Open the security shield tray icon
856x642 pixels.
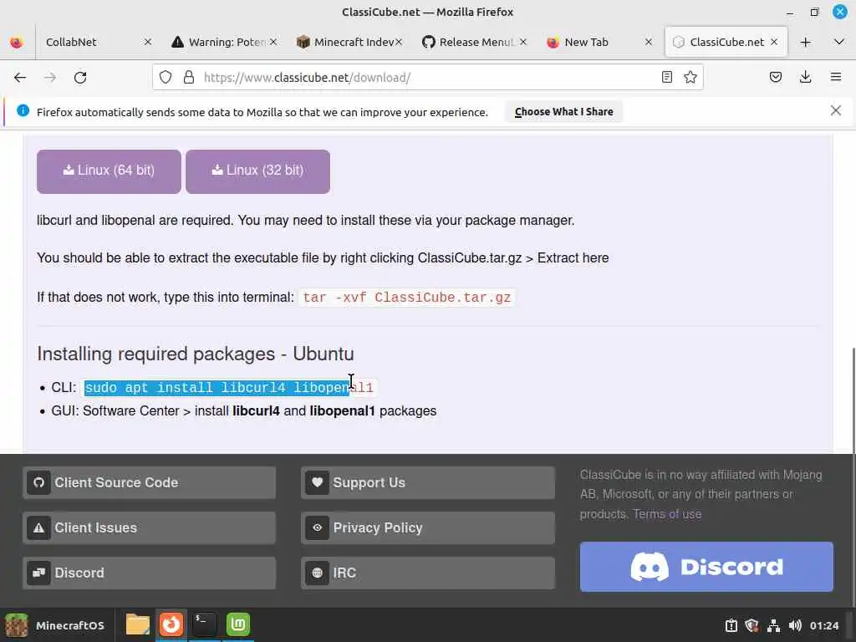752,625
